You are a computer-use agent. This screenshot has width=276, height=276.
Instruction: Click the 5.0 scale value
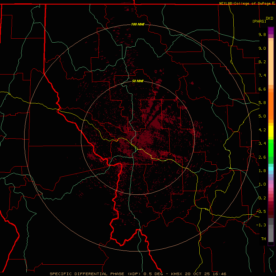(262, 116)
